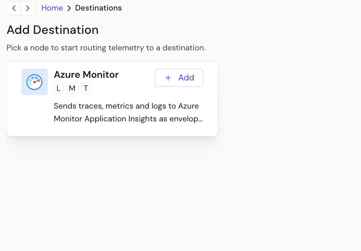Screen dimensions: 361x251
Task: Click the T traces badge
Action: click(86, 88)
